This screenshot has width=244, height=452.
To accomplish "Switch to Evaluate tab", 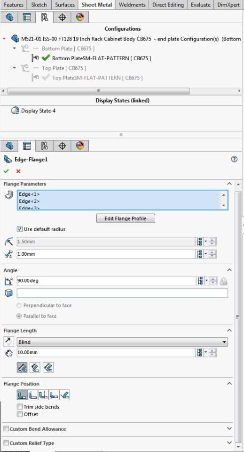I will [x=201, y=5].
